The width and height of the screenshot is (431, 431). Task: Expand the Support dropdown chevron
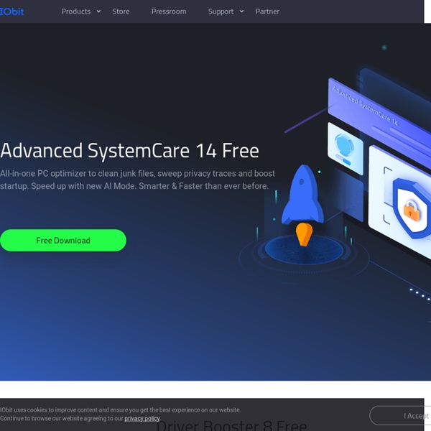click(241, 11)
